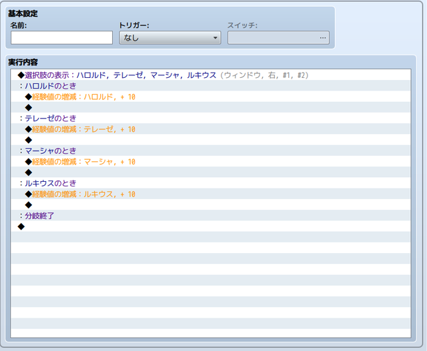The image size is (427, 351).
Task: Click the 名前 name input field
Action: point(61,37)
